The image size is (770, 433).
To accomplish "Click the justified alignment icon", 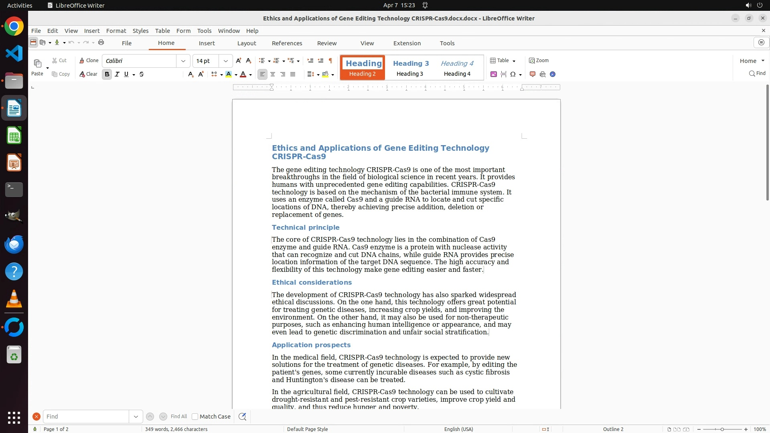I will point(293,74).
